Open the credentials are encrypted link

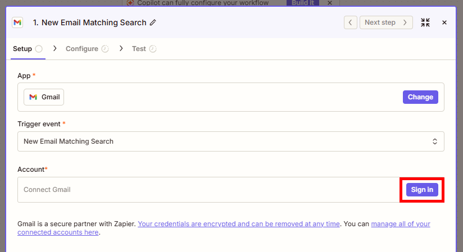click(239, 224)
